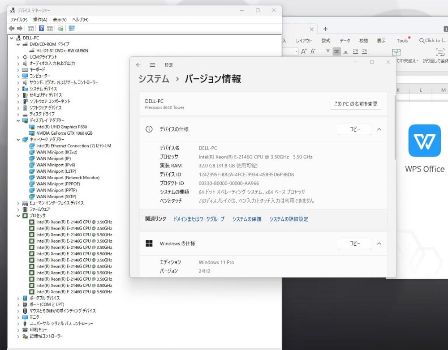Click the Decrease indent icon in WPS ribbon
The height and width of the screenshot is (350, 448).
point(355,51)
